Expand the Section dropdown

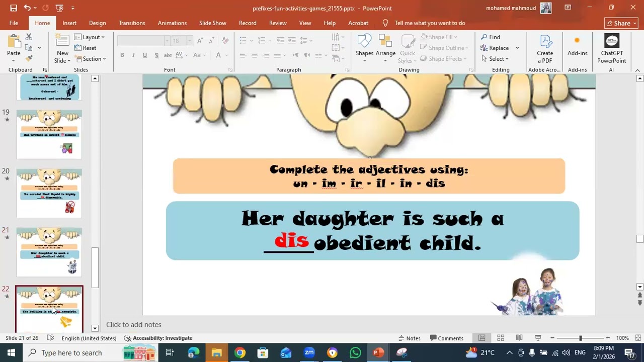90,59
